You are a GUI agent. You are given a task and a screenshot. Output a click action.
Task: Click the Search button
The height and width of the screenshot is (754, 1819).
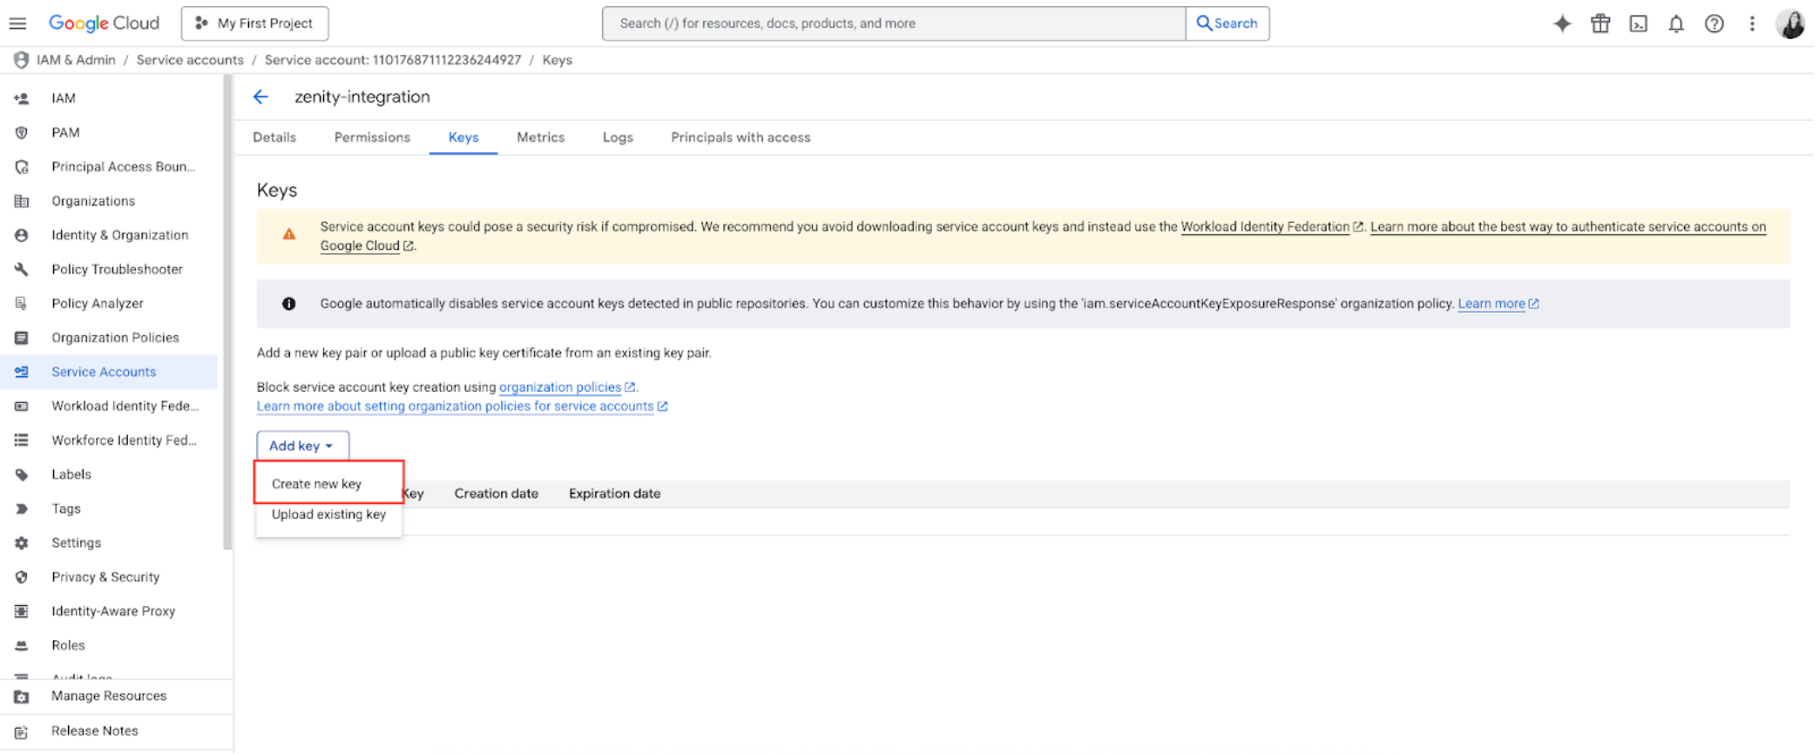tap(1227, 24)
